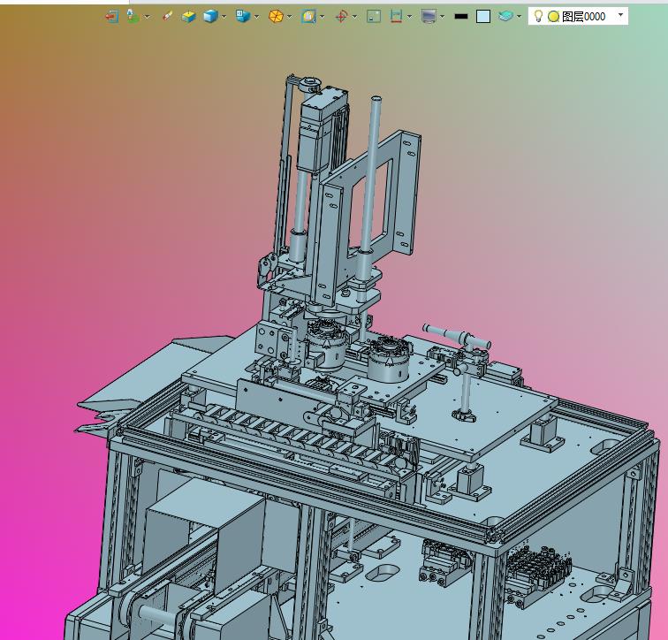Click the measure dimension bracket icon
668x640 pixels.
point(396,17)
